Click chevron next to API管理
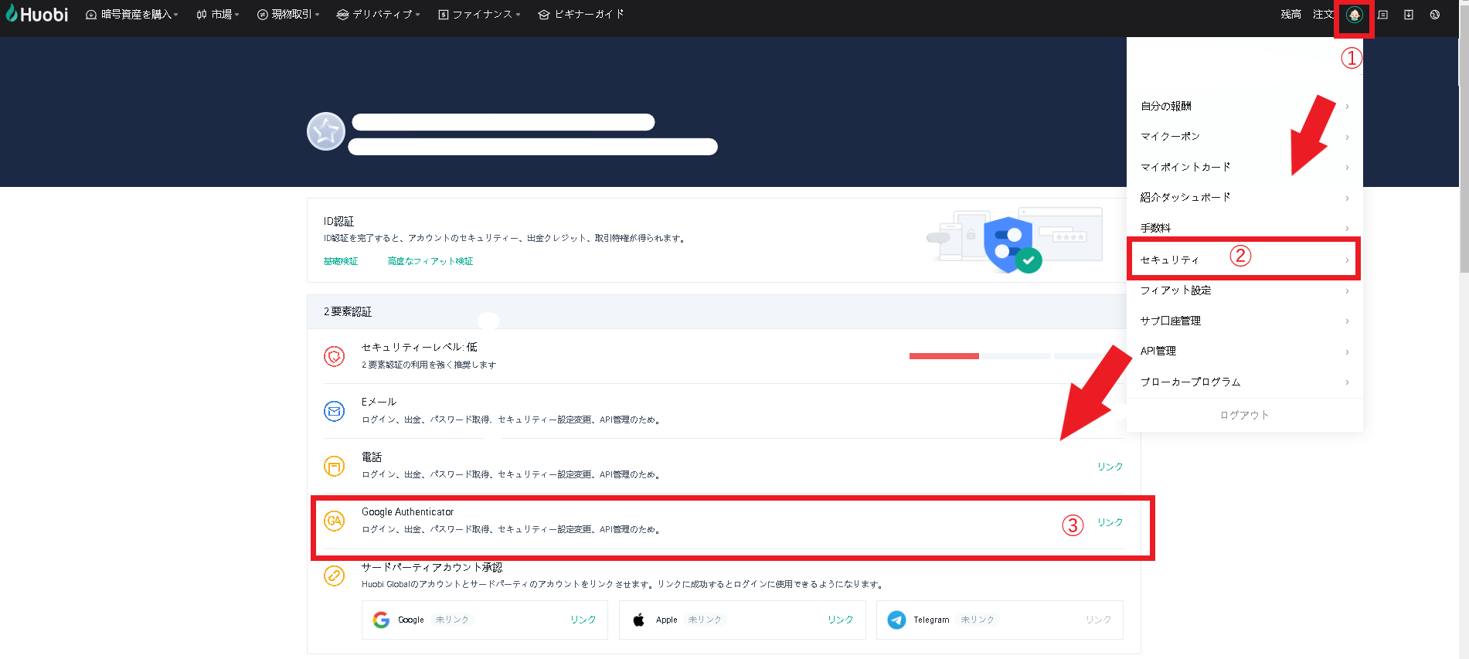 [1347, 352]
